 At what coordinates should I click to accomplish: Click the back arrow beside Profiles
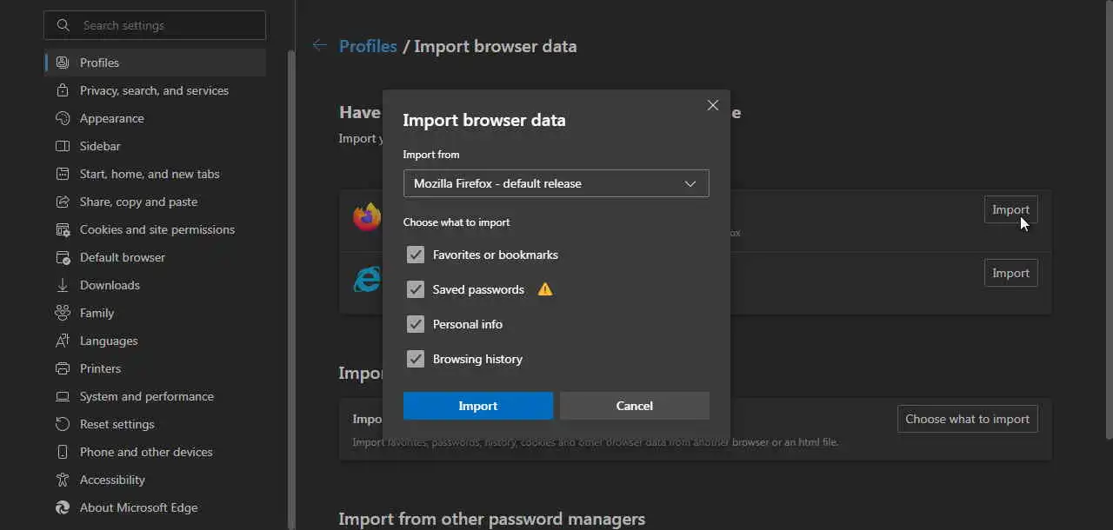click(320, 46)
